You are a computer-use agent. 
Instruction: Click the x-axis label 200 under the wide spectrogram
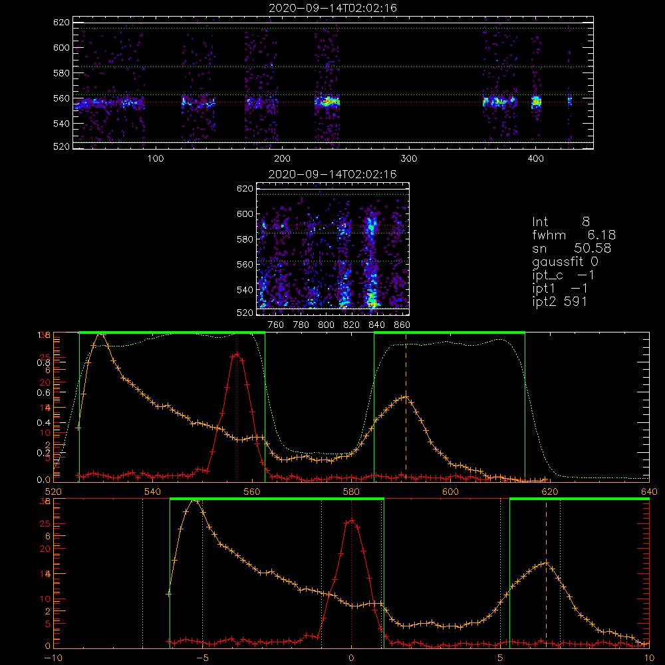coord(282,159)
